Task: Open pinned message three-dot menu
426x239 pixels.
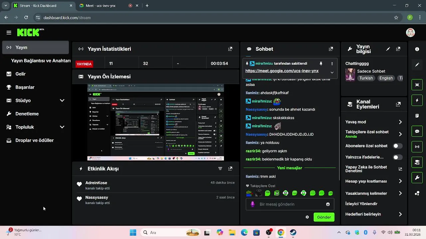Action: [332, 63]
